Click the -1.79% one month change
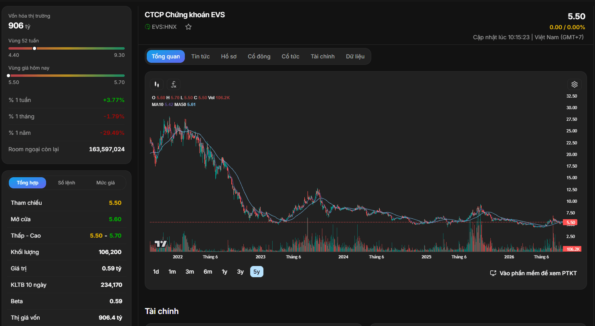Image resolution: width=595 pixels, height=326 pixels. 114,116
